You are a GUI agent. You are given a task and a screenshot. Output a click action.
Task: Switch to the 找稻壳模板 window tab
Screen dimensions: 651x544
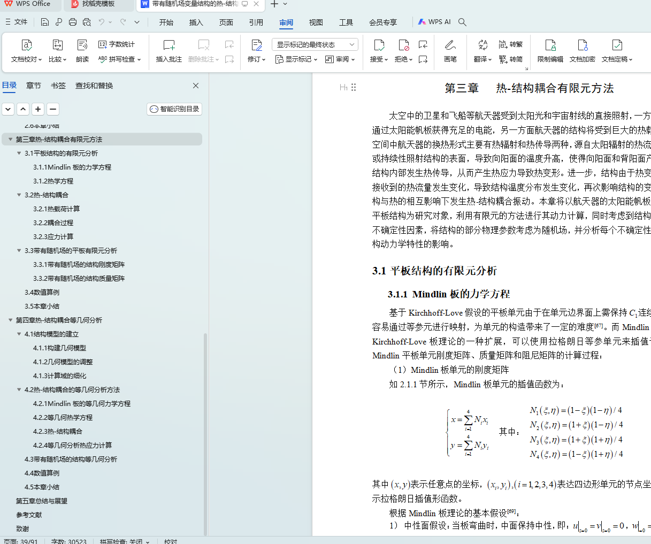click(98, 4)
